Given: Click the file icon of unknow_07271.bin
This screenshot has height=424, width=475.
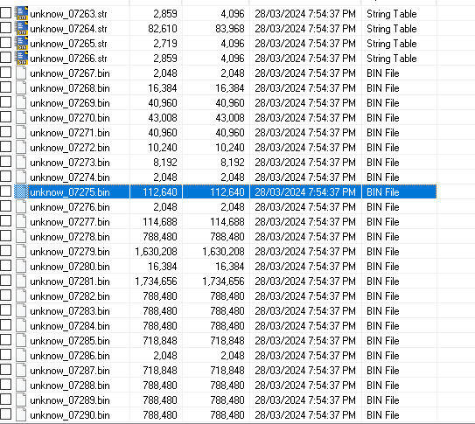Looking at the screenshot, I should 21,132.
